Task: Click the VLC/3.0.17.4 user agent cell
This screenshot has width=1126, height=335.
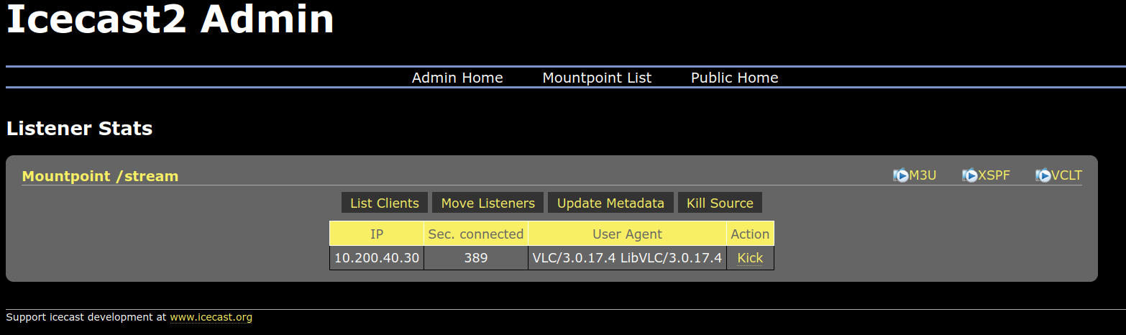Action: (x=627, y=258)
